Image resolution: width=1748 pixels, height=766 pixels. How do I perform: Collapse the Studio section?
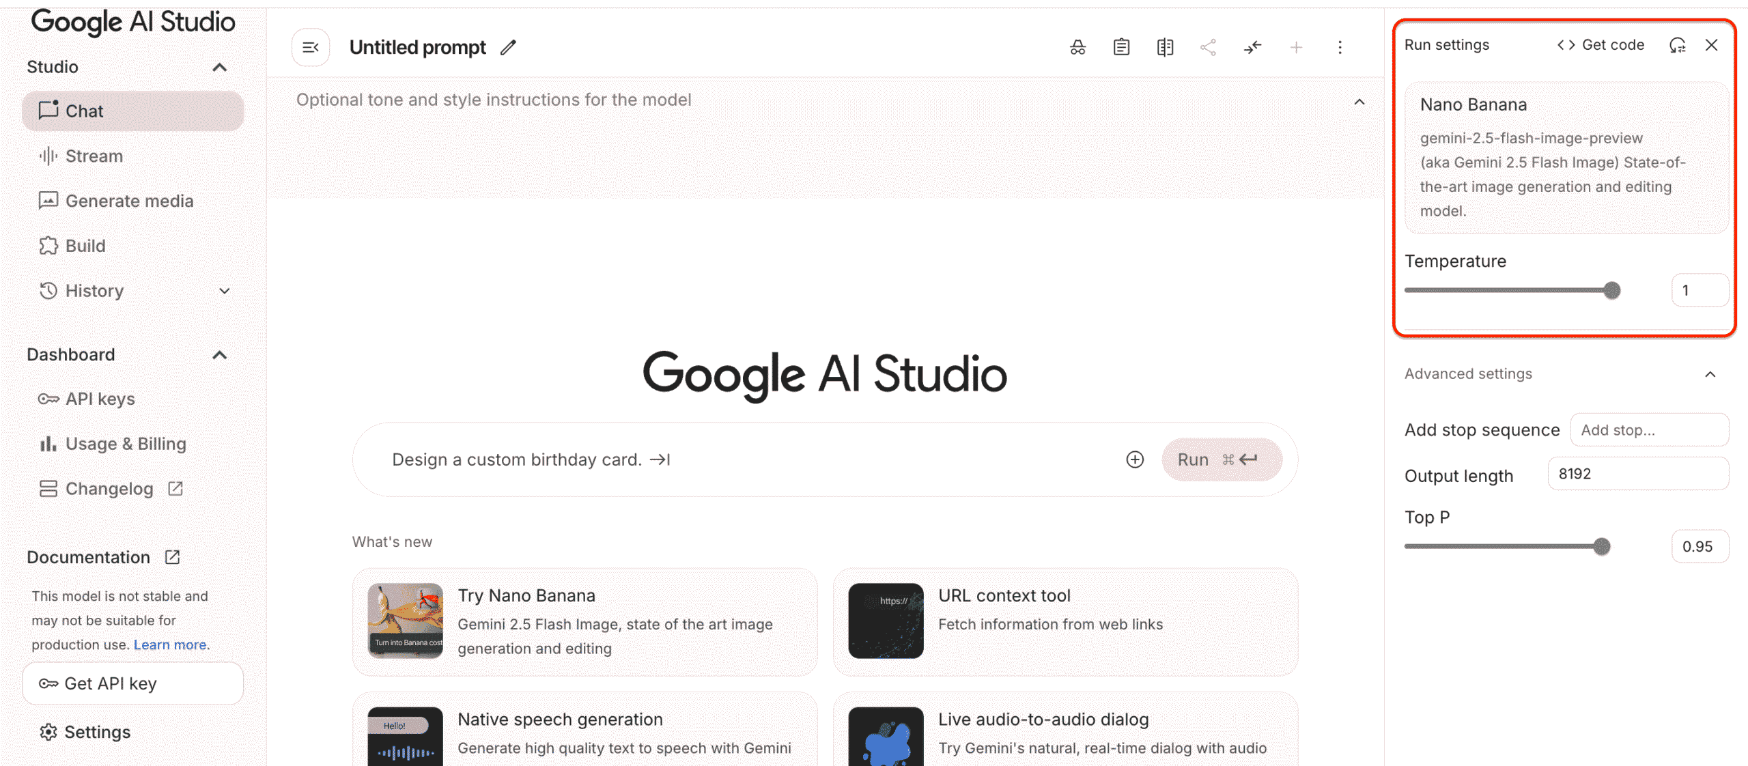point(219,67)
